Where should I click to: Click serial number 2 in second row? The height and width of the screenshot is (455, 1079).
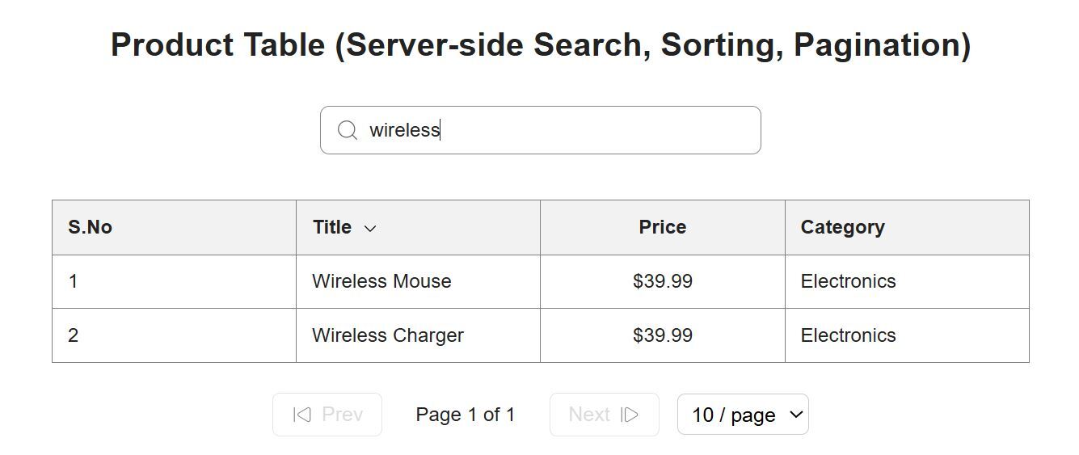[x=74, y=335]
